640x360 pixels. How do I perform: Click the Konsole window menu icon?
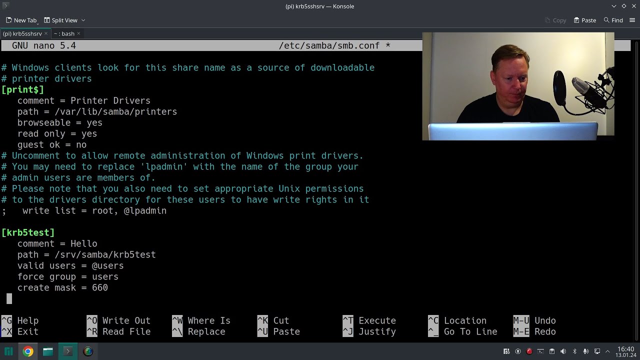(x=6, y=6)
